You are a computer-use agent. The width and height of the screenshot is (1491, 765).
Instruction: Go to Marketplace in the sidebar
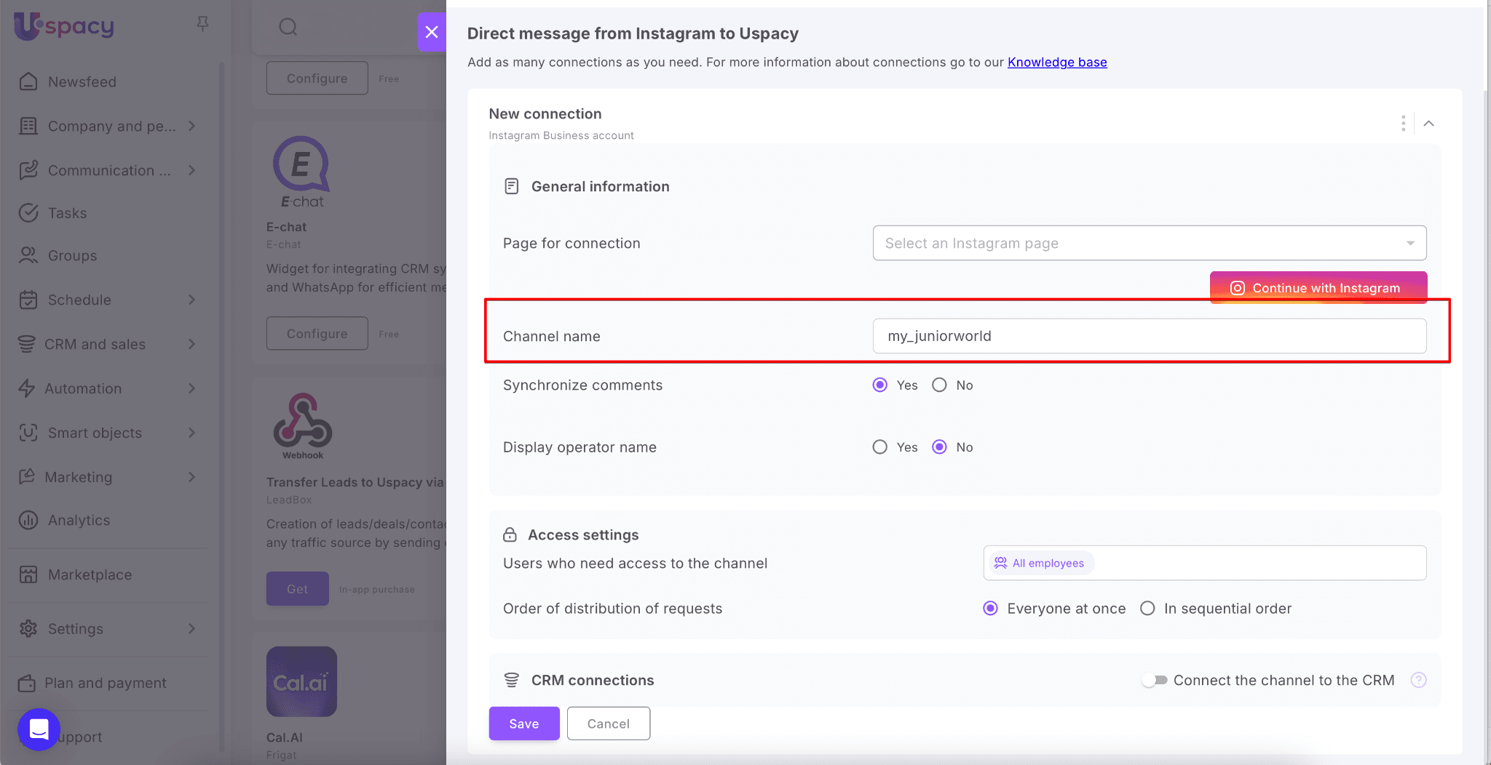(90, 574)
